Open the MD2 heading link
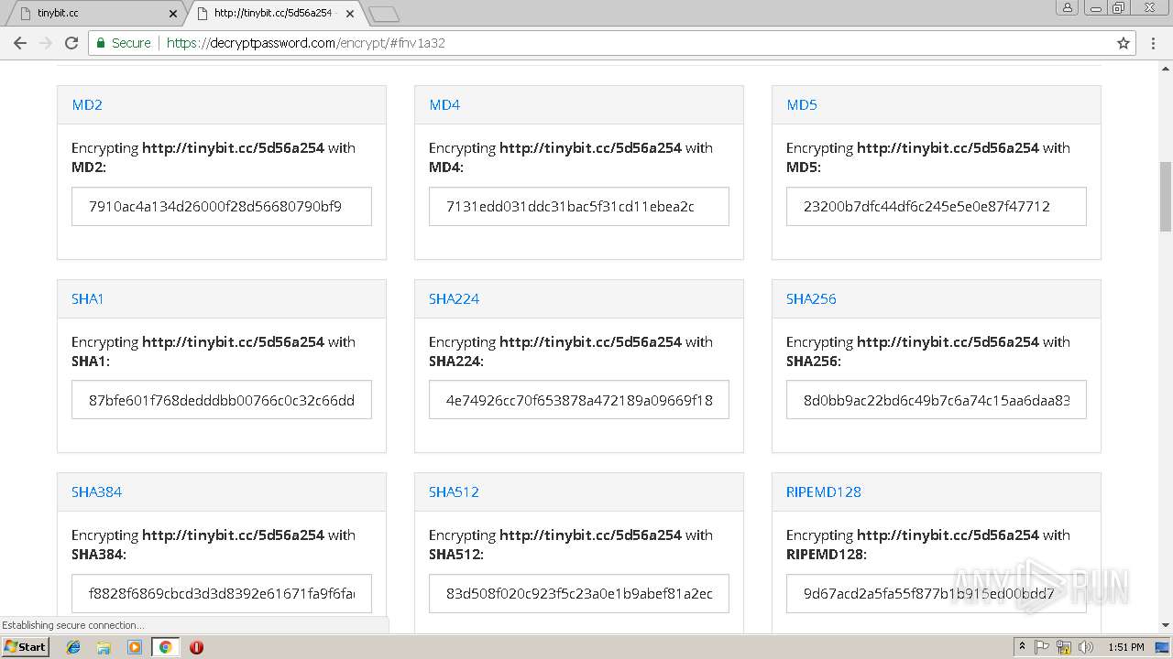 (87, 105)
